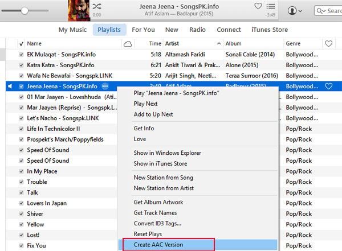Choose Reset Plays menu item
Viewport: 342px width, 251px height.
pos(198,234)
